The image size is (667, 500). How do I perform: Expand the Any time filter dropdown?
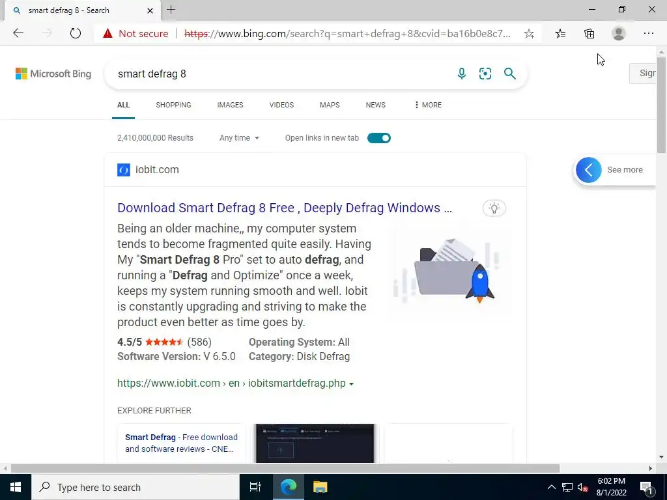[x=239, y=138]
